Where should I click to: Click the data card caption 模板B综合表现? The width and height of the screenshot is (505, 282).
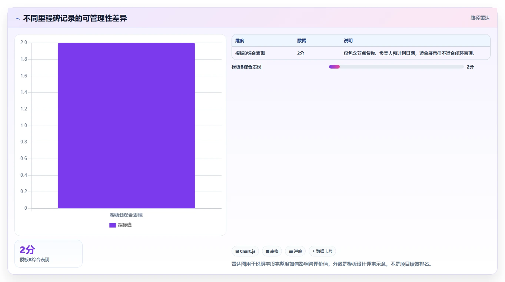(x=34, y=260)
